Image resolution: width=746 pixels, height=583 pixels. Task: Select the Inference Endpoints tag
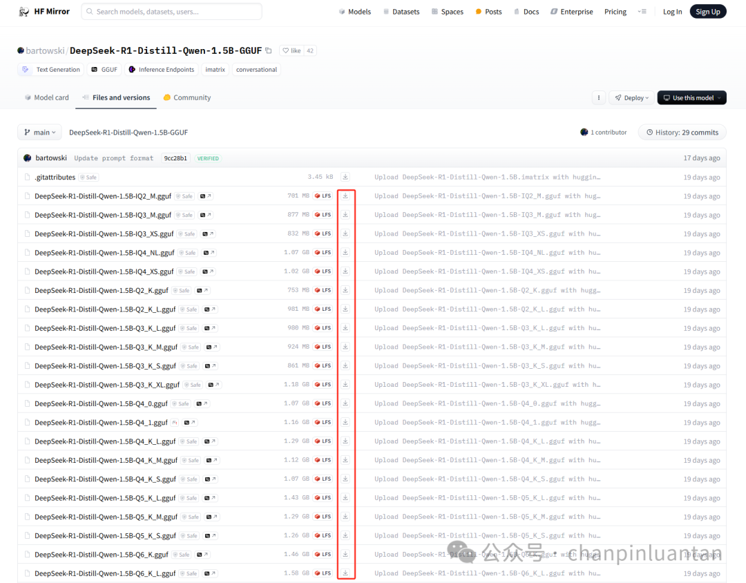click(162, 70)
